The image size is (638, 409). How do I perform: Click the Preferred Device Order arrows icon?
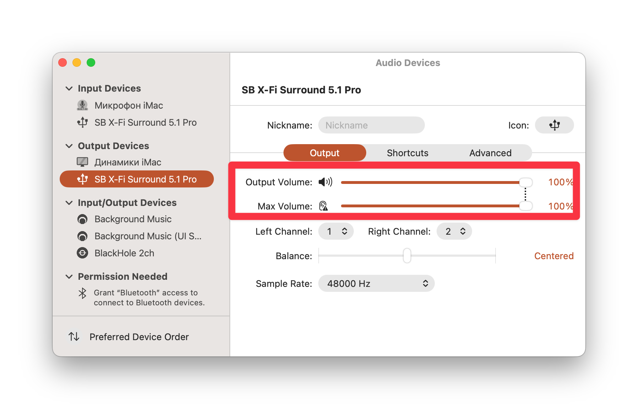(74, 337)
